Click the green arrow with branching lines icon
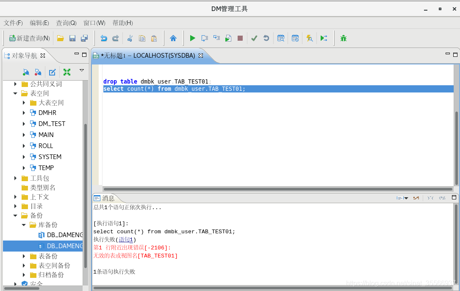The height and width of the screenshot is (291, 460). pos(324,38)
